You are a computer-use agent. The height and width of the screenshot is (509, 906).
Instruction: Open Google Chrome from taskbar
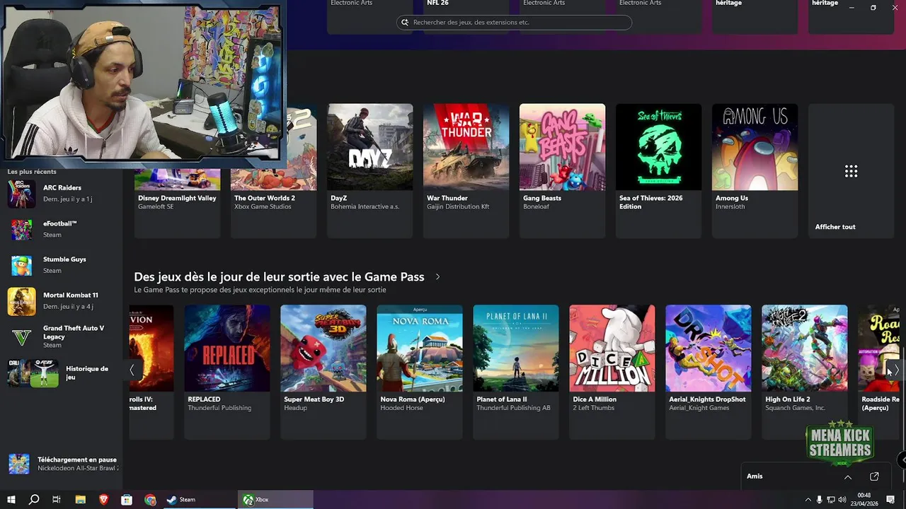150,500
